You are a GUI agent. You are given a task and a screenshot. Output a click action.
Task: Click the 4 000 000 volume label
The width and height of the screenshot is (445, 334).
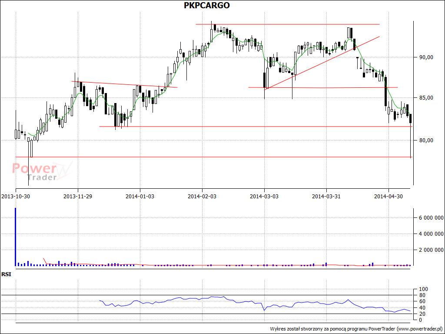[431, 234]
